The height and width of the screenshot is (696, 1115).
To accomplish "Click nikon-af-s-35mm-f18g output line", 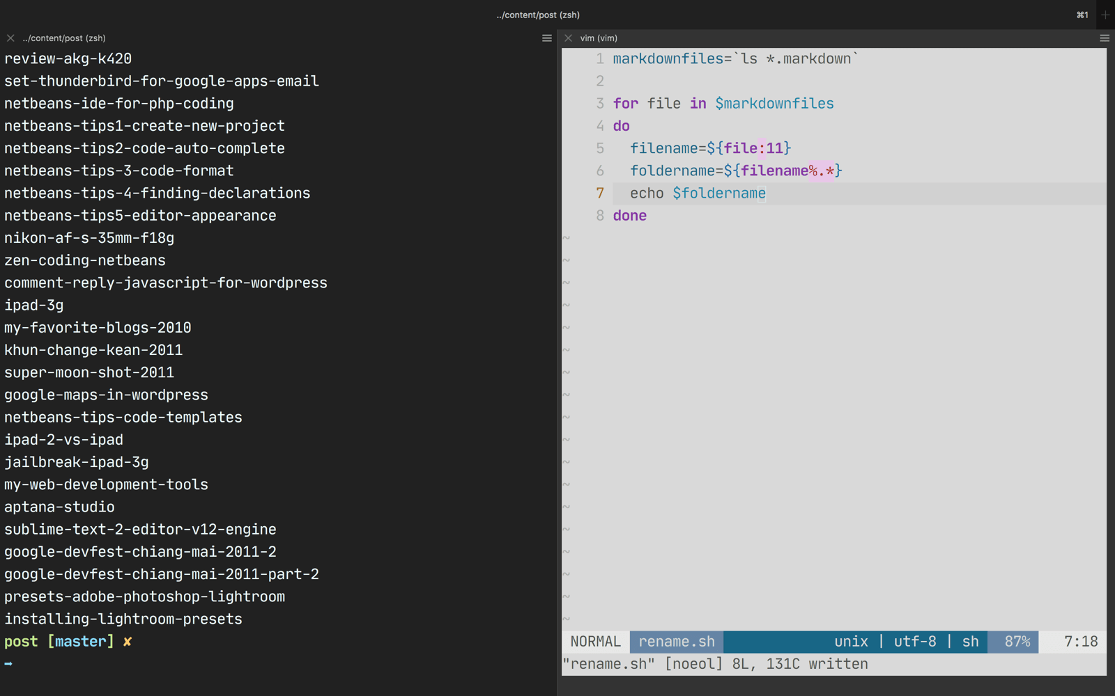I will coord(89,238).
